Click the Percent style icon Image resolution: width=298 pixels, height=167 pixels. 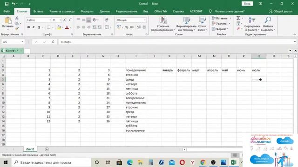[127, 27]
